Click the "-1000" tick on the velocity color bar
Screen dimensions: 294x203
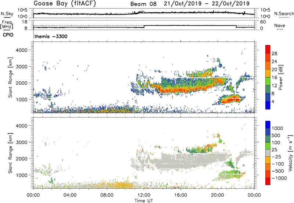[279, 178]
